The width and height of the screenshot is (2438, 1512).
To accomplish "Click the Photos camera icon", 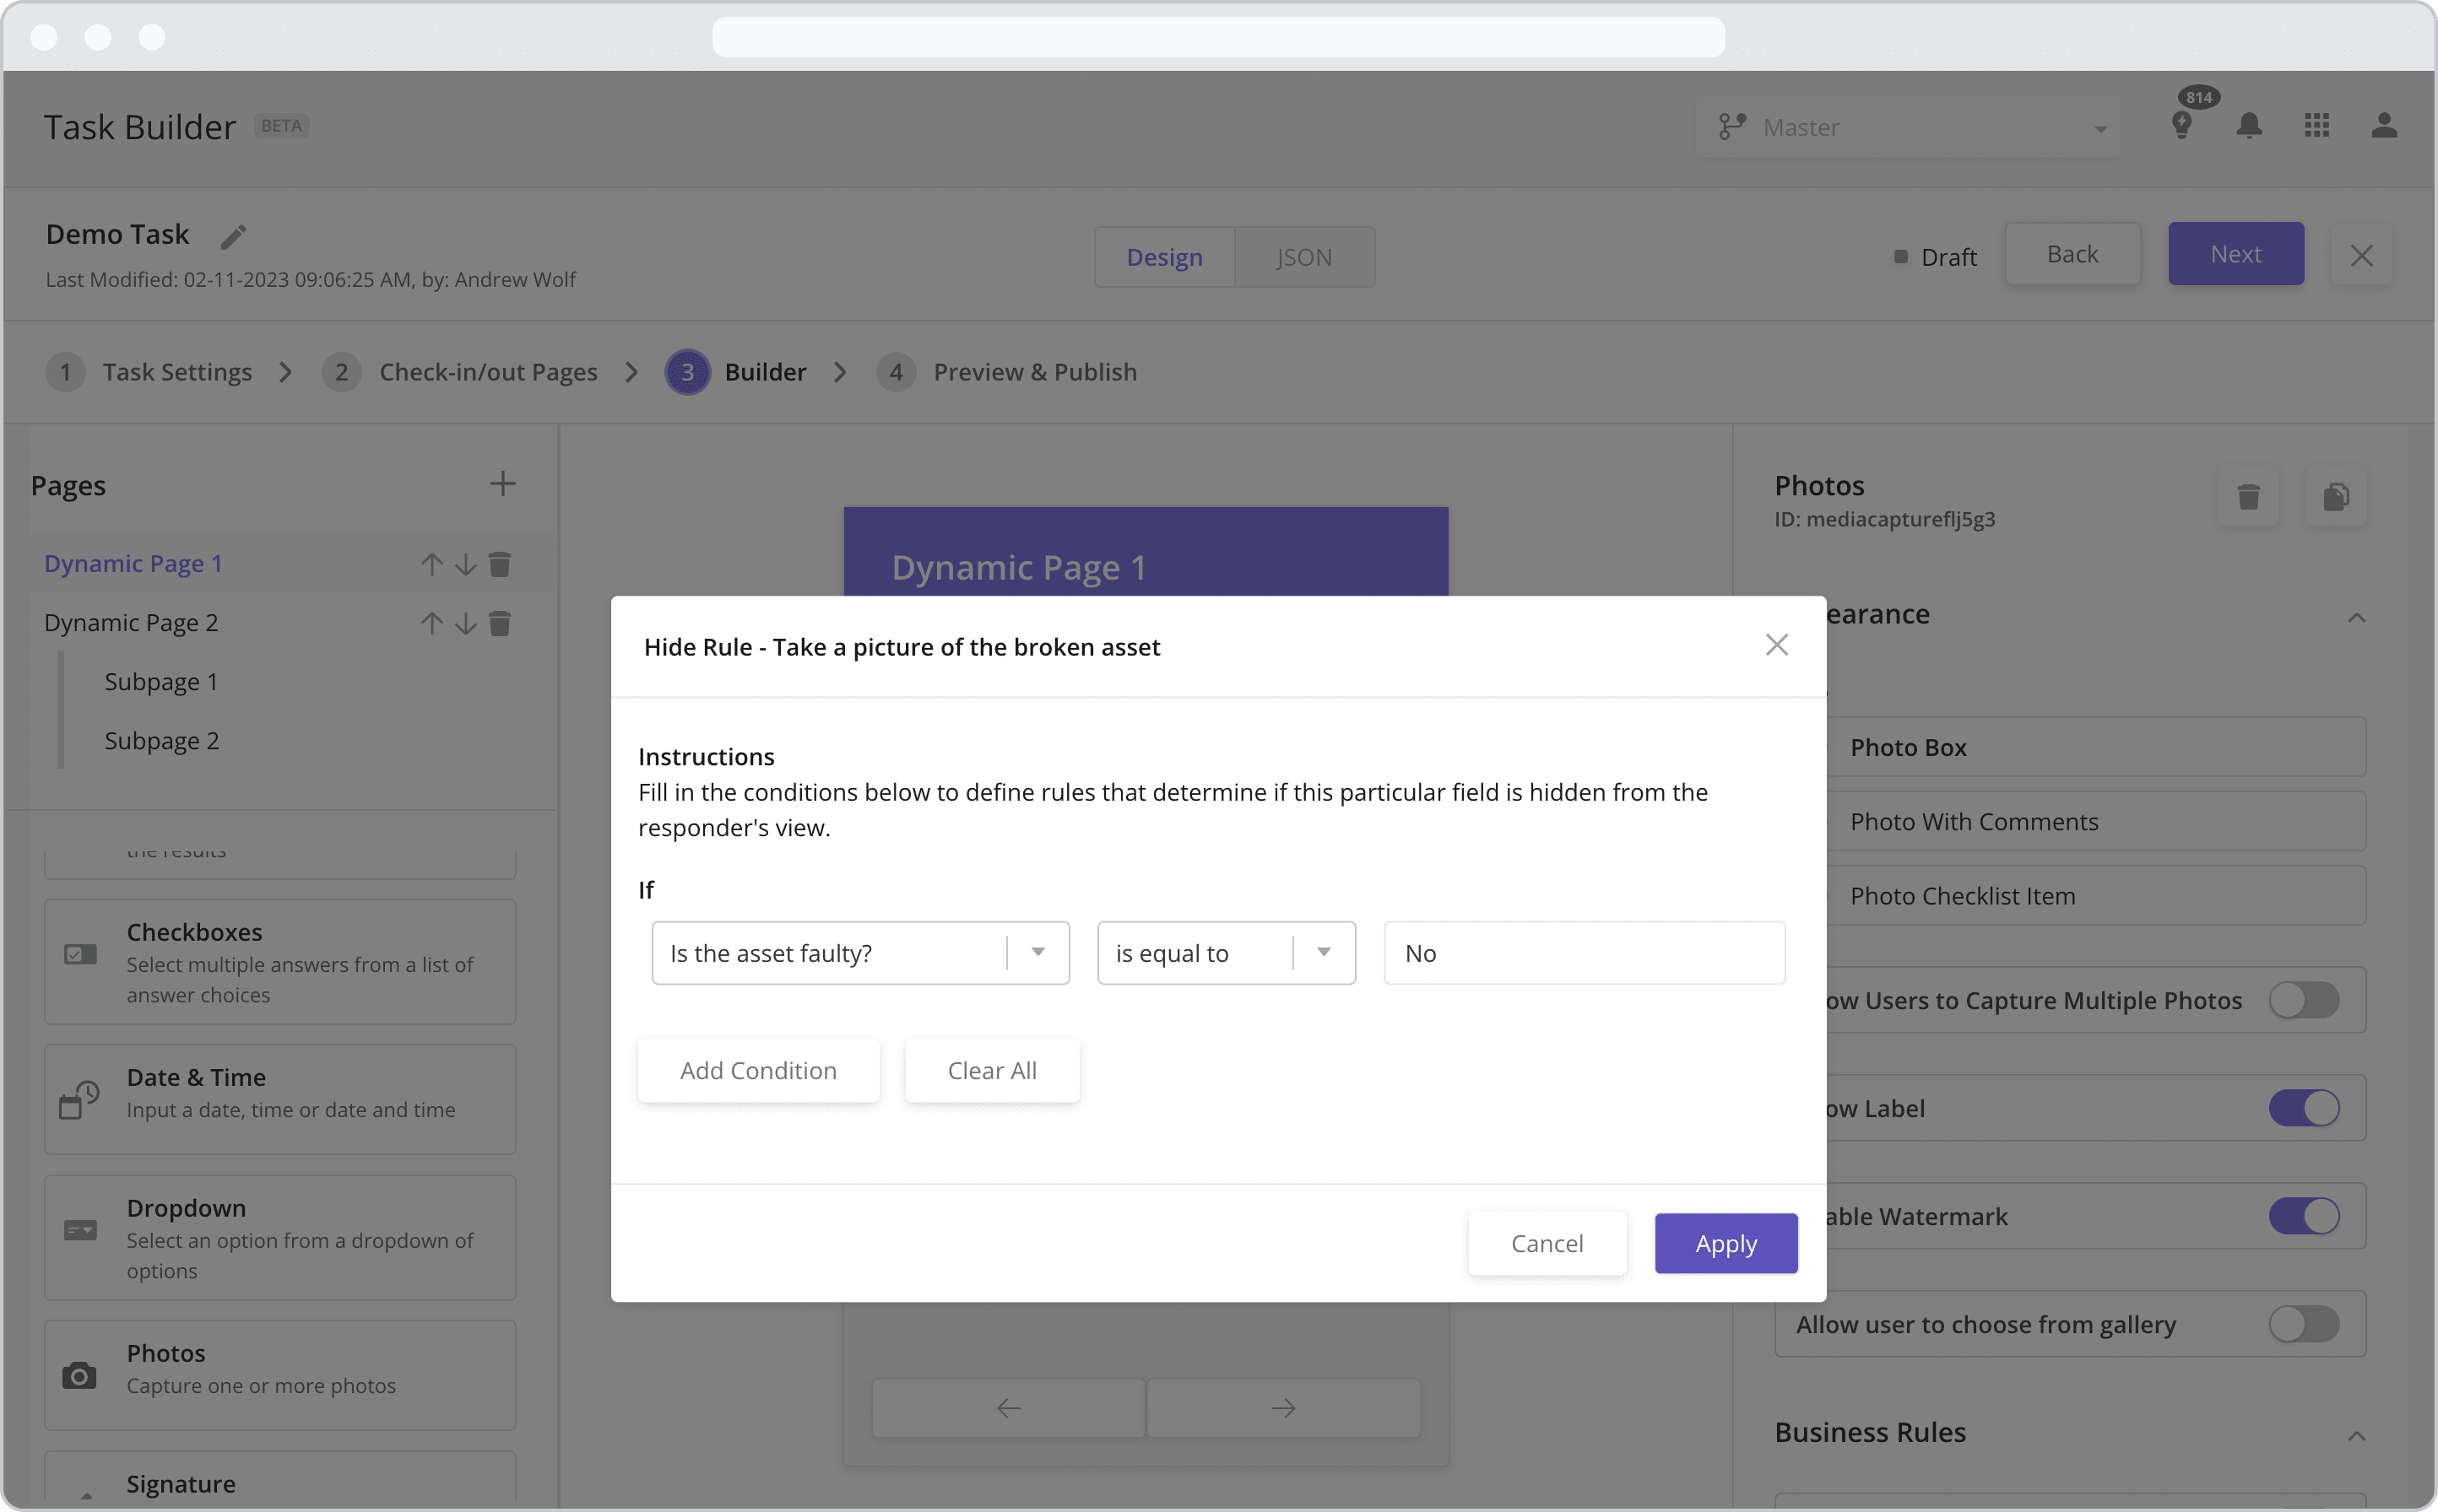I will click(80, 1376).
